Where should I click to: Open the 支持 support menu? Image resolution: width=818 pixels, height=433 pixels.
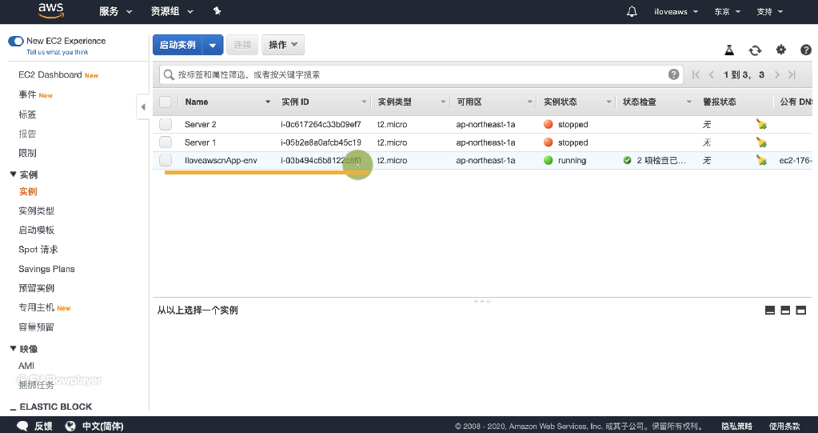point(769,11)
